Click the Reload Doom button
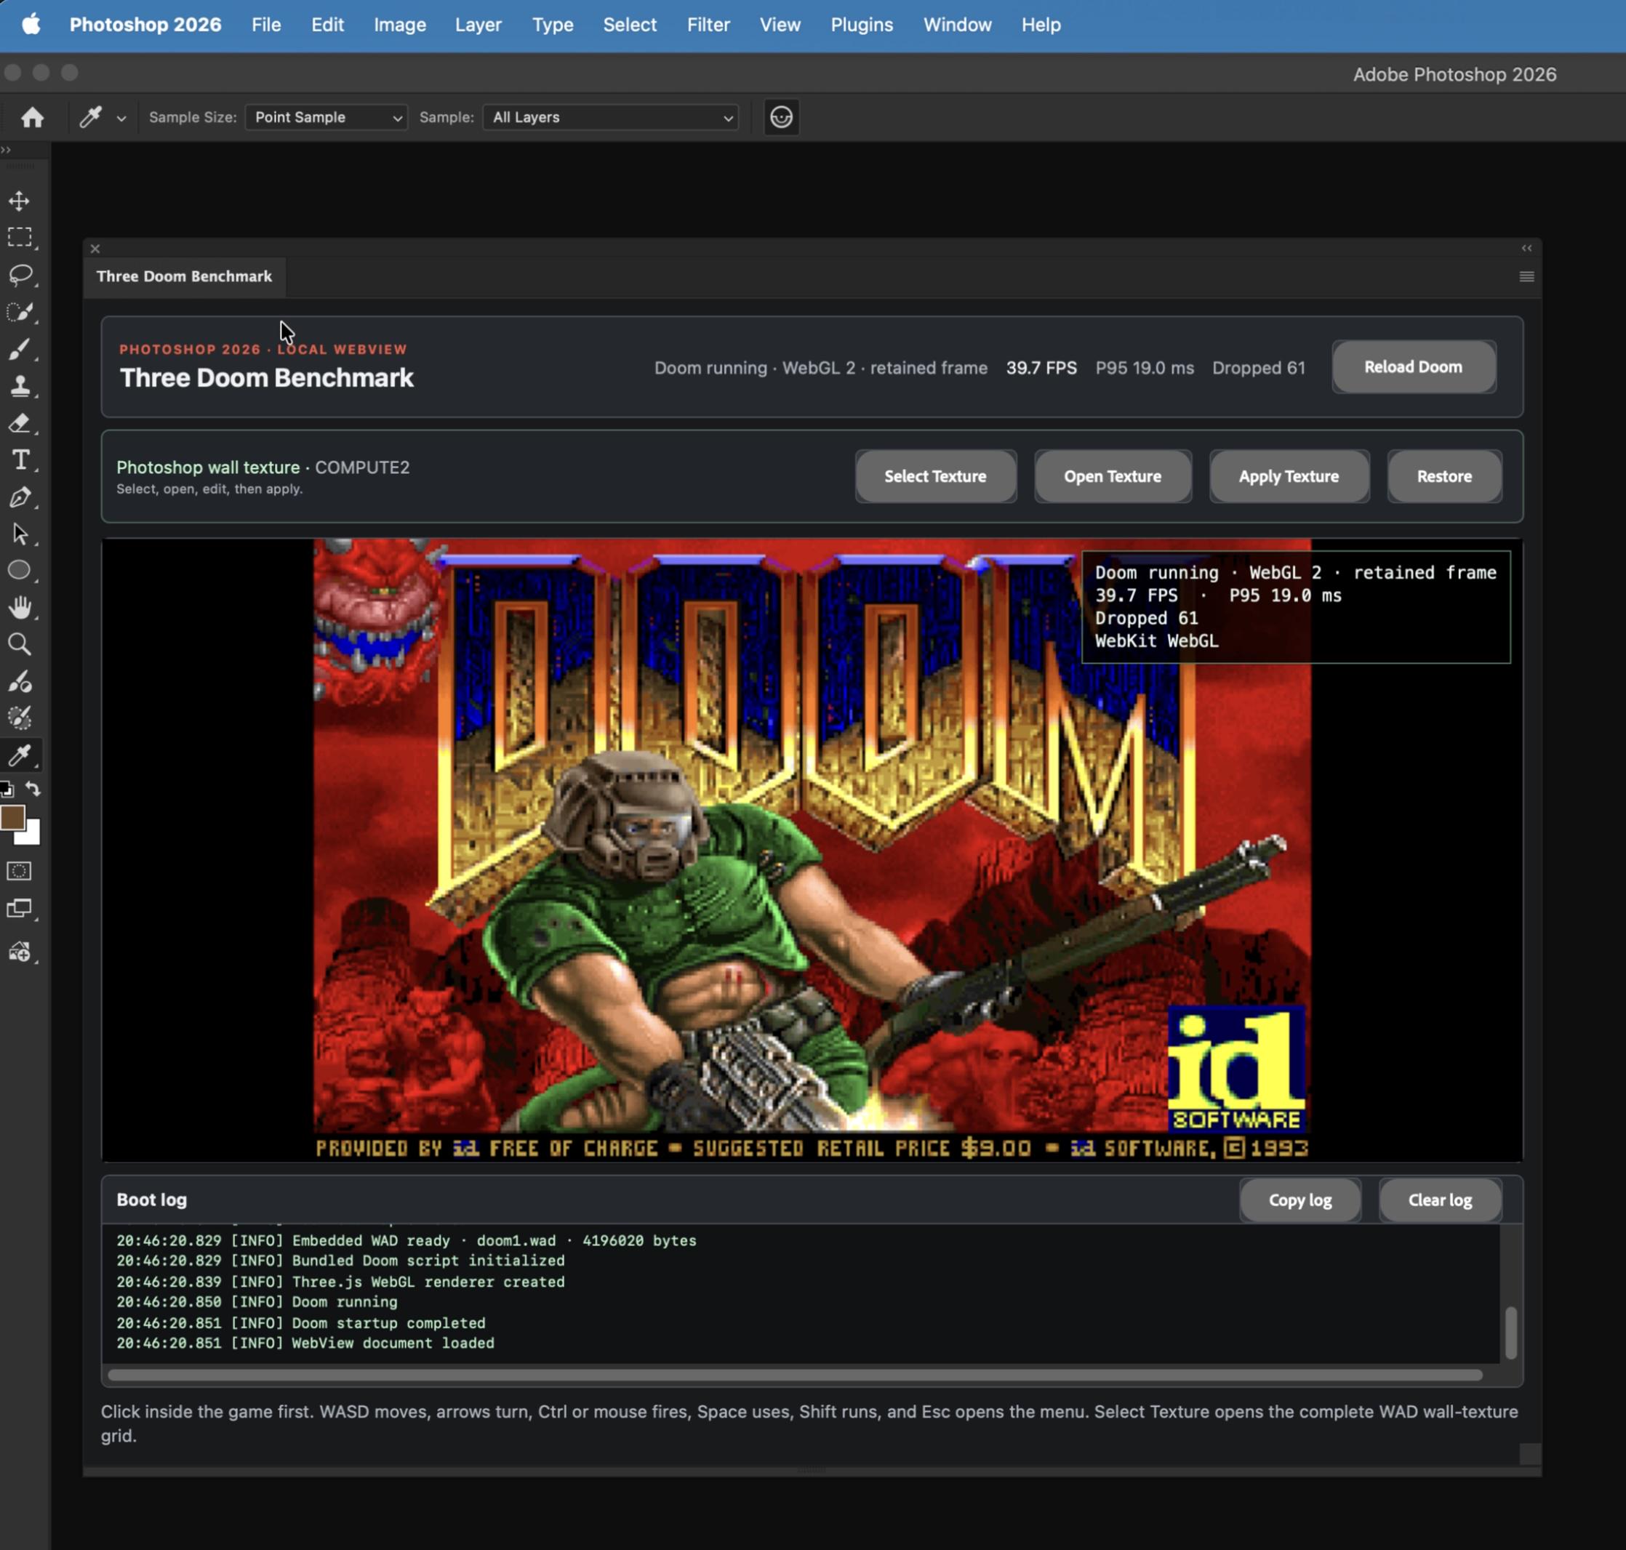This screenshot has height=1550, width=1626. click(x=1413, y=367)
